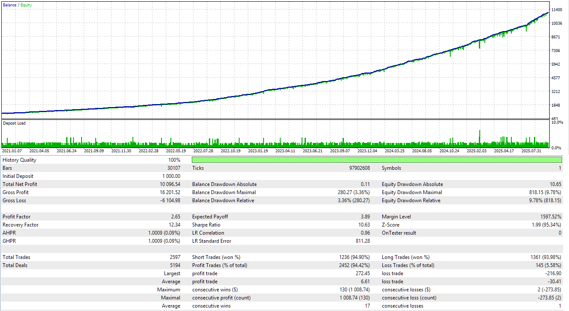Select the "Equity Drawdown Absolute" label
569x311 pixels.
click(413, 184)
